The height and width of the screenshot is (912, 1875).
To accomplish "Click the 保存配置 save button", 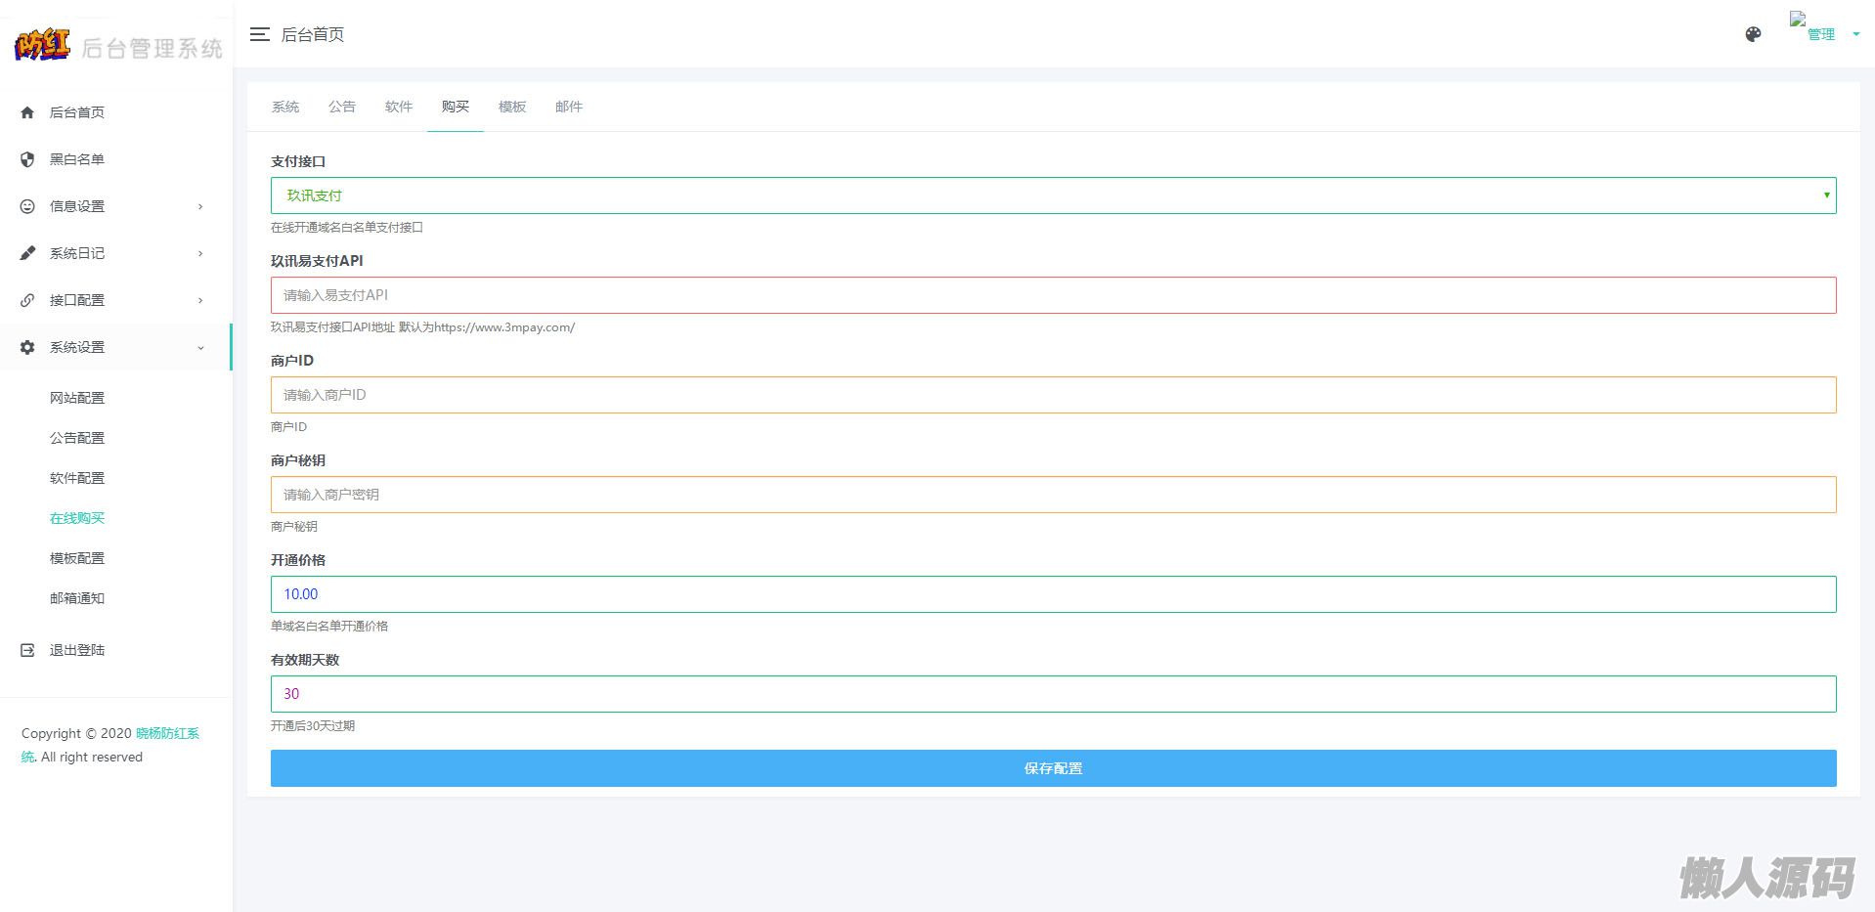I will point(1053,768).
